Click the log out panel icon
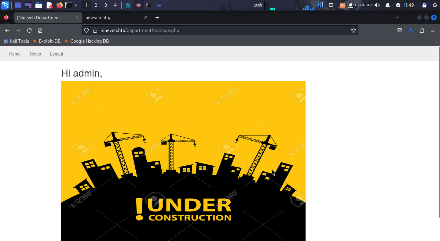Screen dimensions: 440x241 (x=435, y=5)
